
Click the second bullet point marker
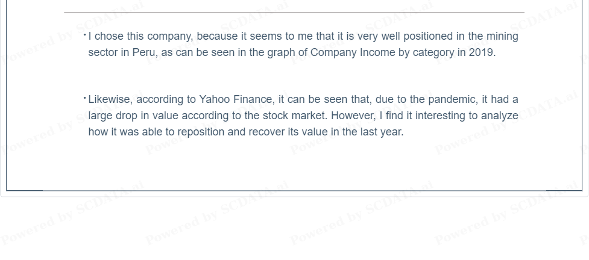point(85,98)
